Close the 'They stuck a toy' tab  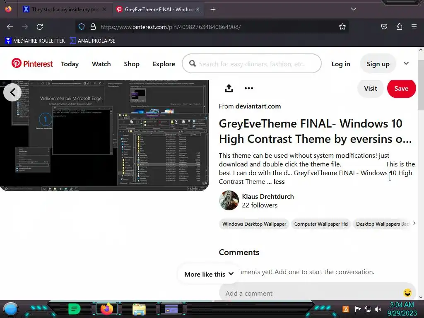104,10
